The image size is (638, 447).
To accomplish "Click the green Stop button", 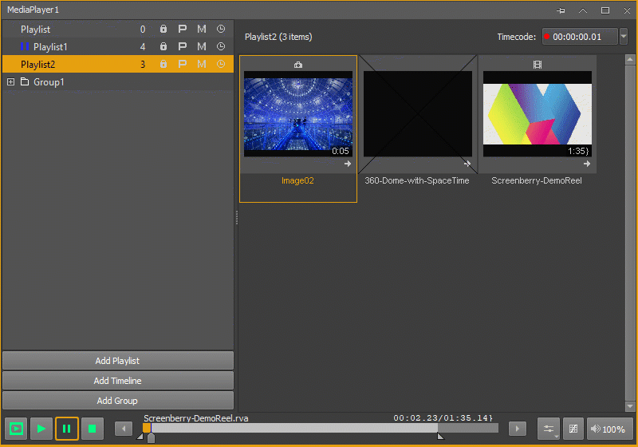I will (93, 429).
